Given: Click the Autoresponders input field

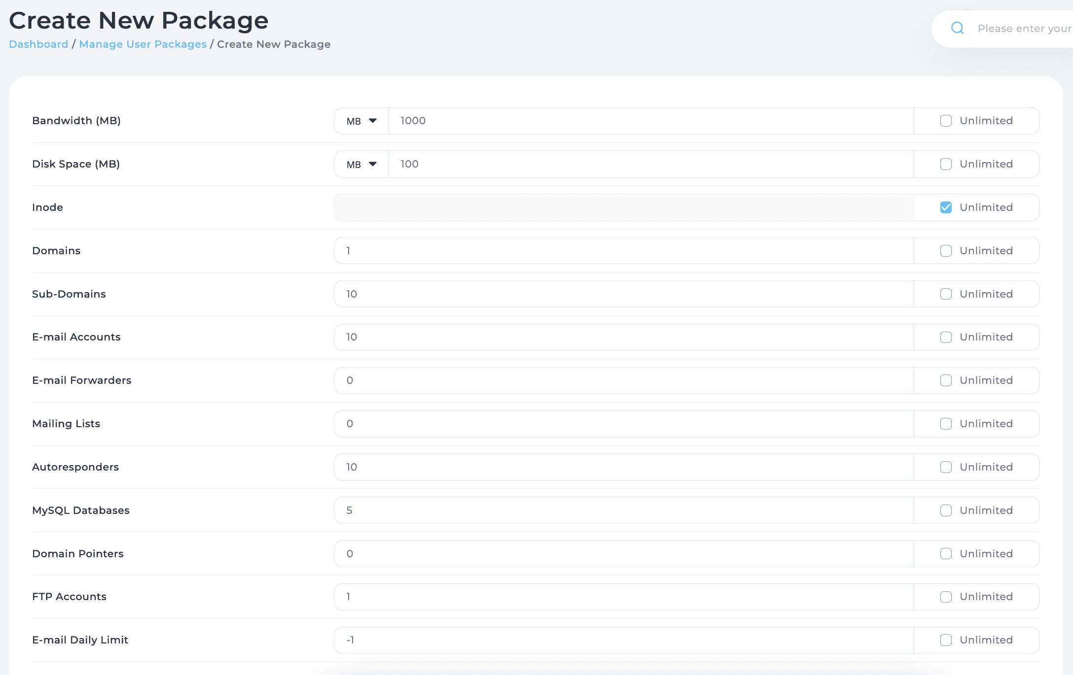Looking at the screenshot, I should (624, 467).
